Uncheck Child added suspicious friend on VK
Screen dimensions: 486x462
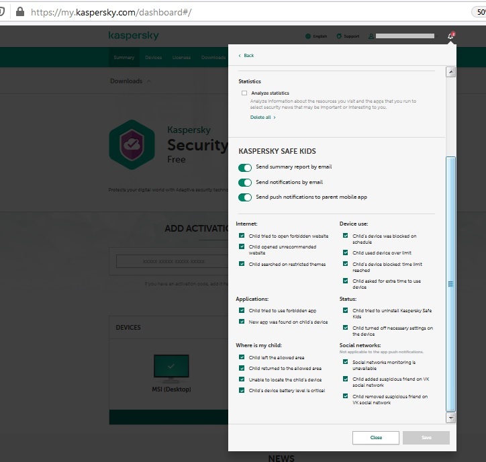(345, 379)
